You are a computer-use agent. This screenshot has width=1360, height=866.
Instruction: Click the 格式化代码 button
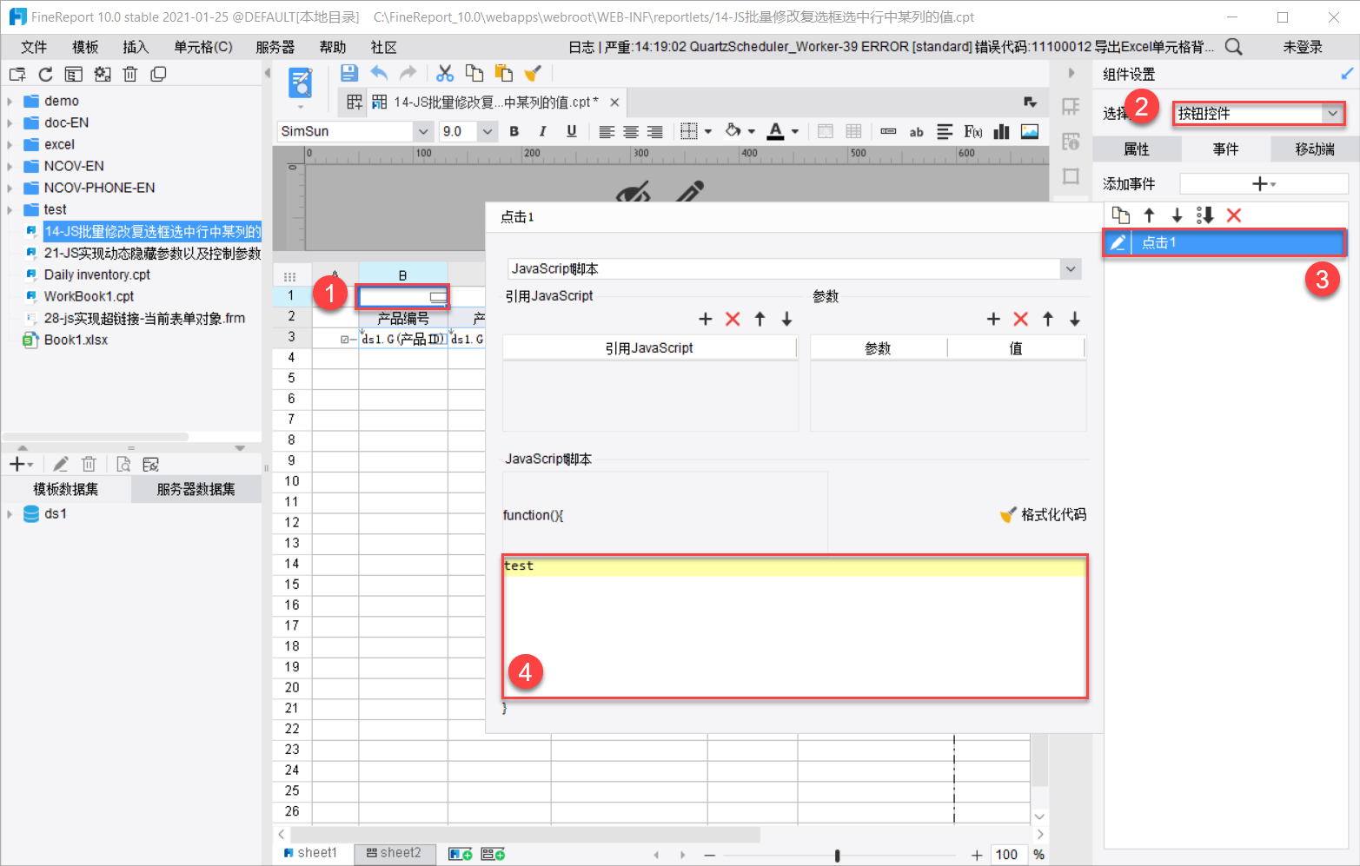tap(1043, 515)
